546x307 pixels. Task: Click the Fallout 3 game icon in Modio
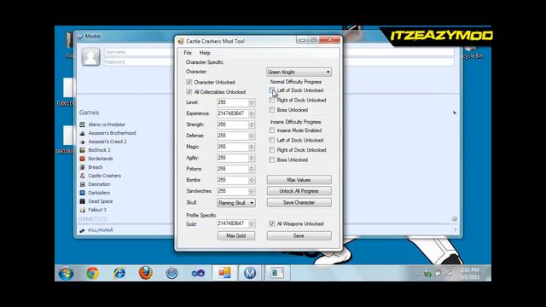(83, 210)
